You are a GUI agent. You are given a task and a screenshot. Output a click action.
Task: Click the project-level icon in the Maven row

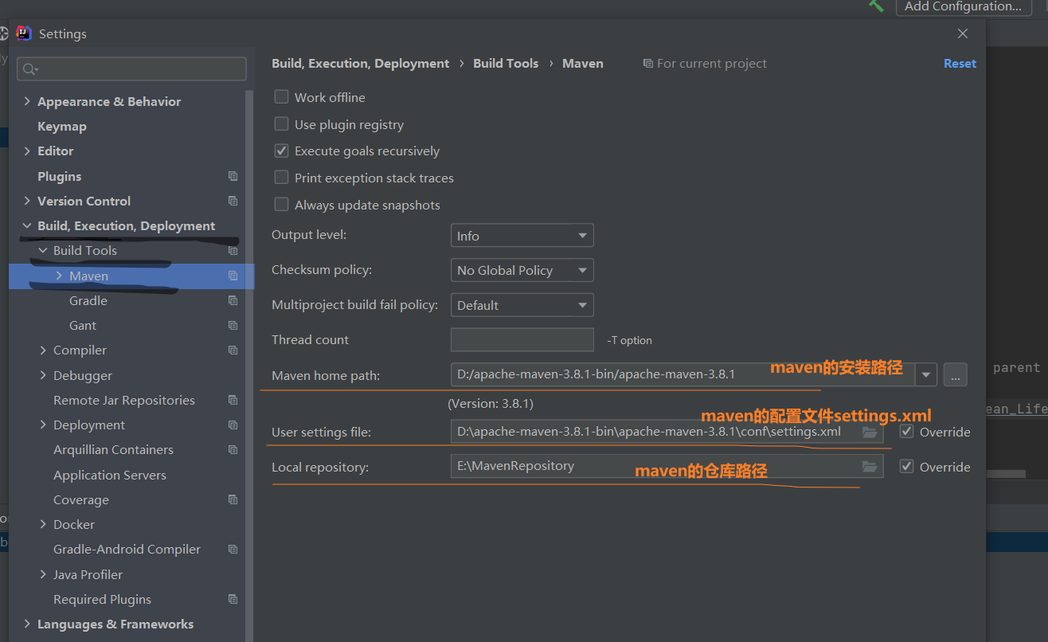[x=233, y=276]
